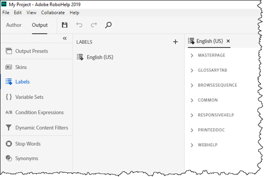Open search with the magnifier icon
Screen dimensions: 264x177
point(108,25)
